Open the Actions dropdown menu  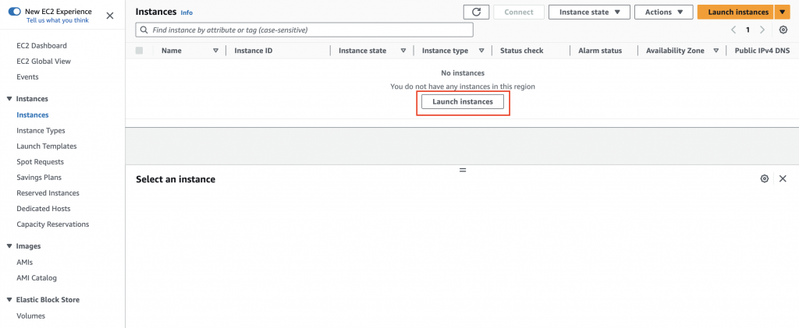(663, 12)
